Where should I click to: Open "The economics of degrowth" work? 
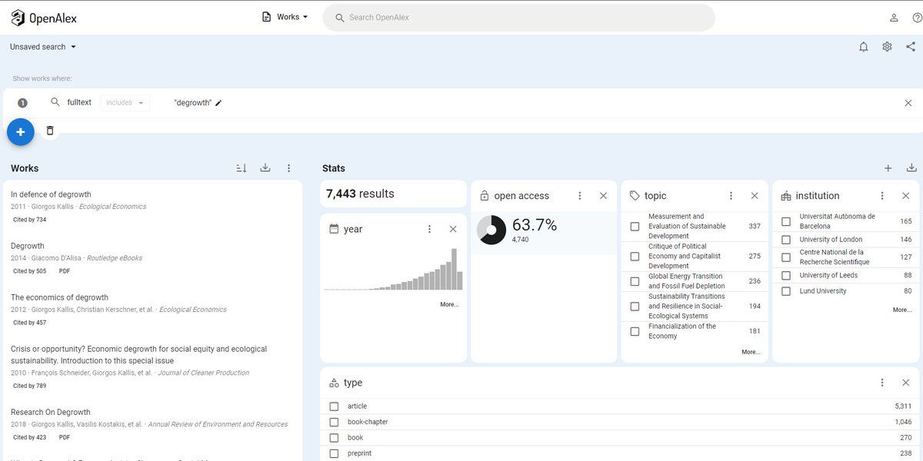click(x=59, y=297)
